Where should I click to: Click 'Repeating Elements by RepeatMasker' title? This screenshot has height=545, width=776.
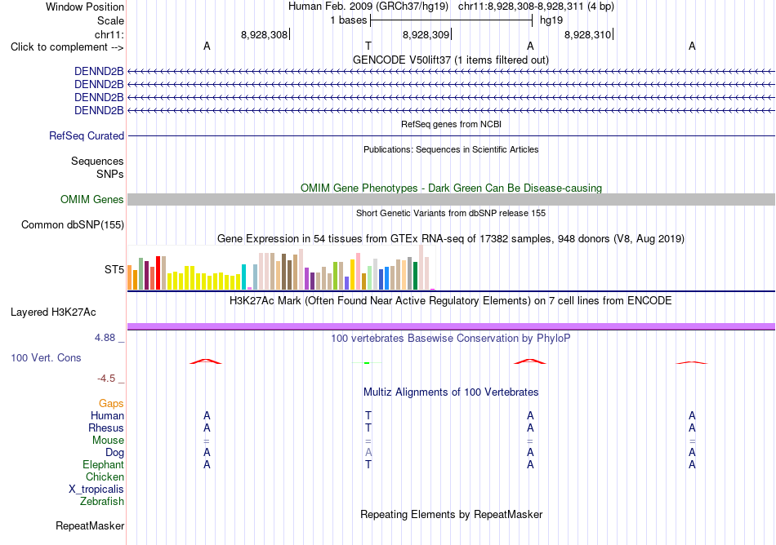(x=451, y=515)
